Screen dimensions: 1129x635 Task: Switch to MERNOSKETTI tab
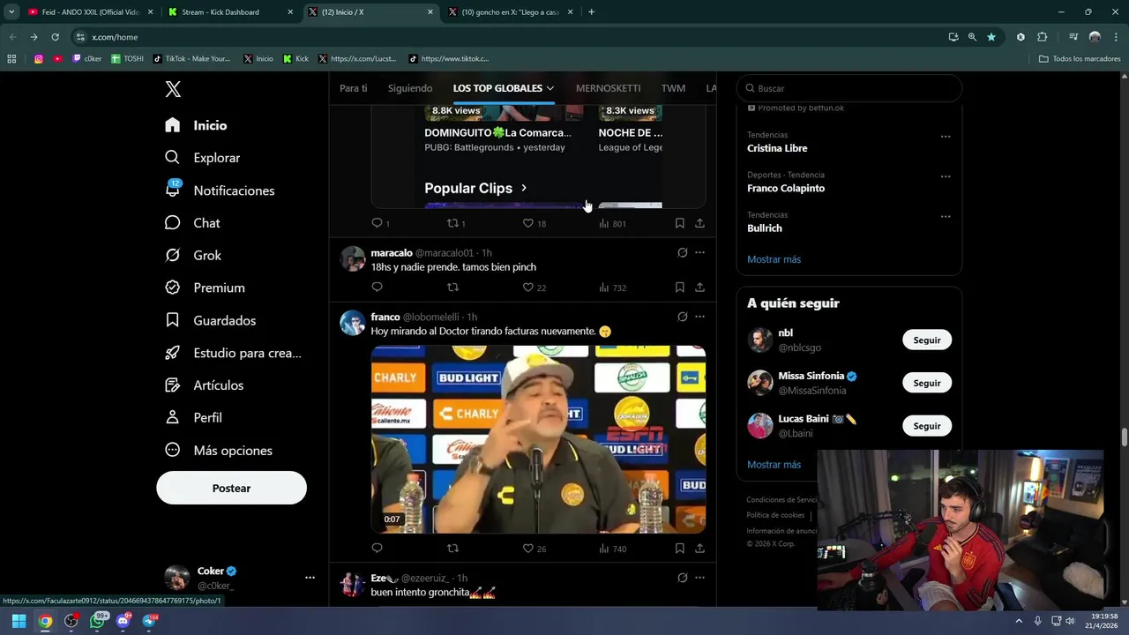pos(608,88)
